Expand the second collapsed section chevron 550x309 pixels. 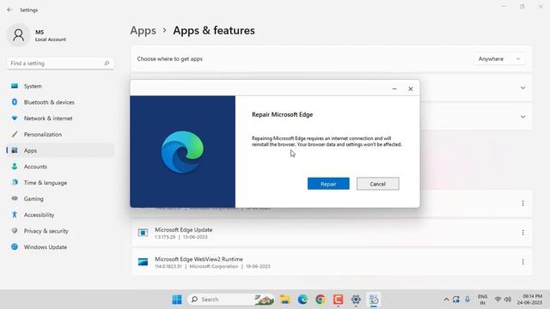[x=522, y=117]
